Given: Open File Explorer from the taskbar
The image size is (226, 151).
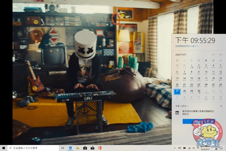Looking at the screenshot, I should click(78, 148).
